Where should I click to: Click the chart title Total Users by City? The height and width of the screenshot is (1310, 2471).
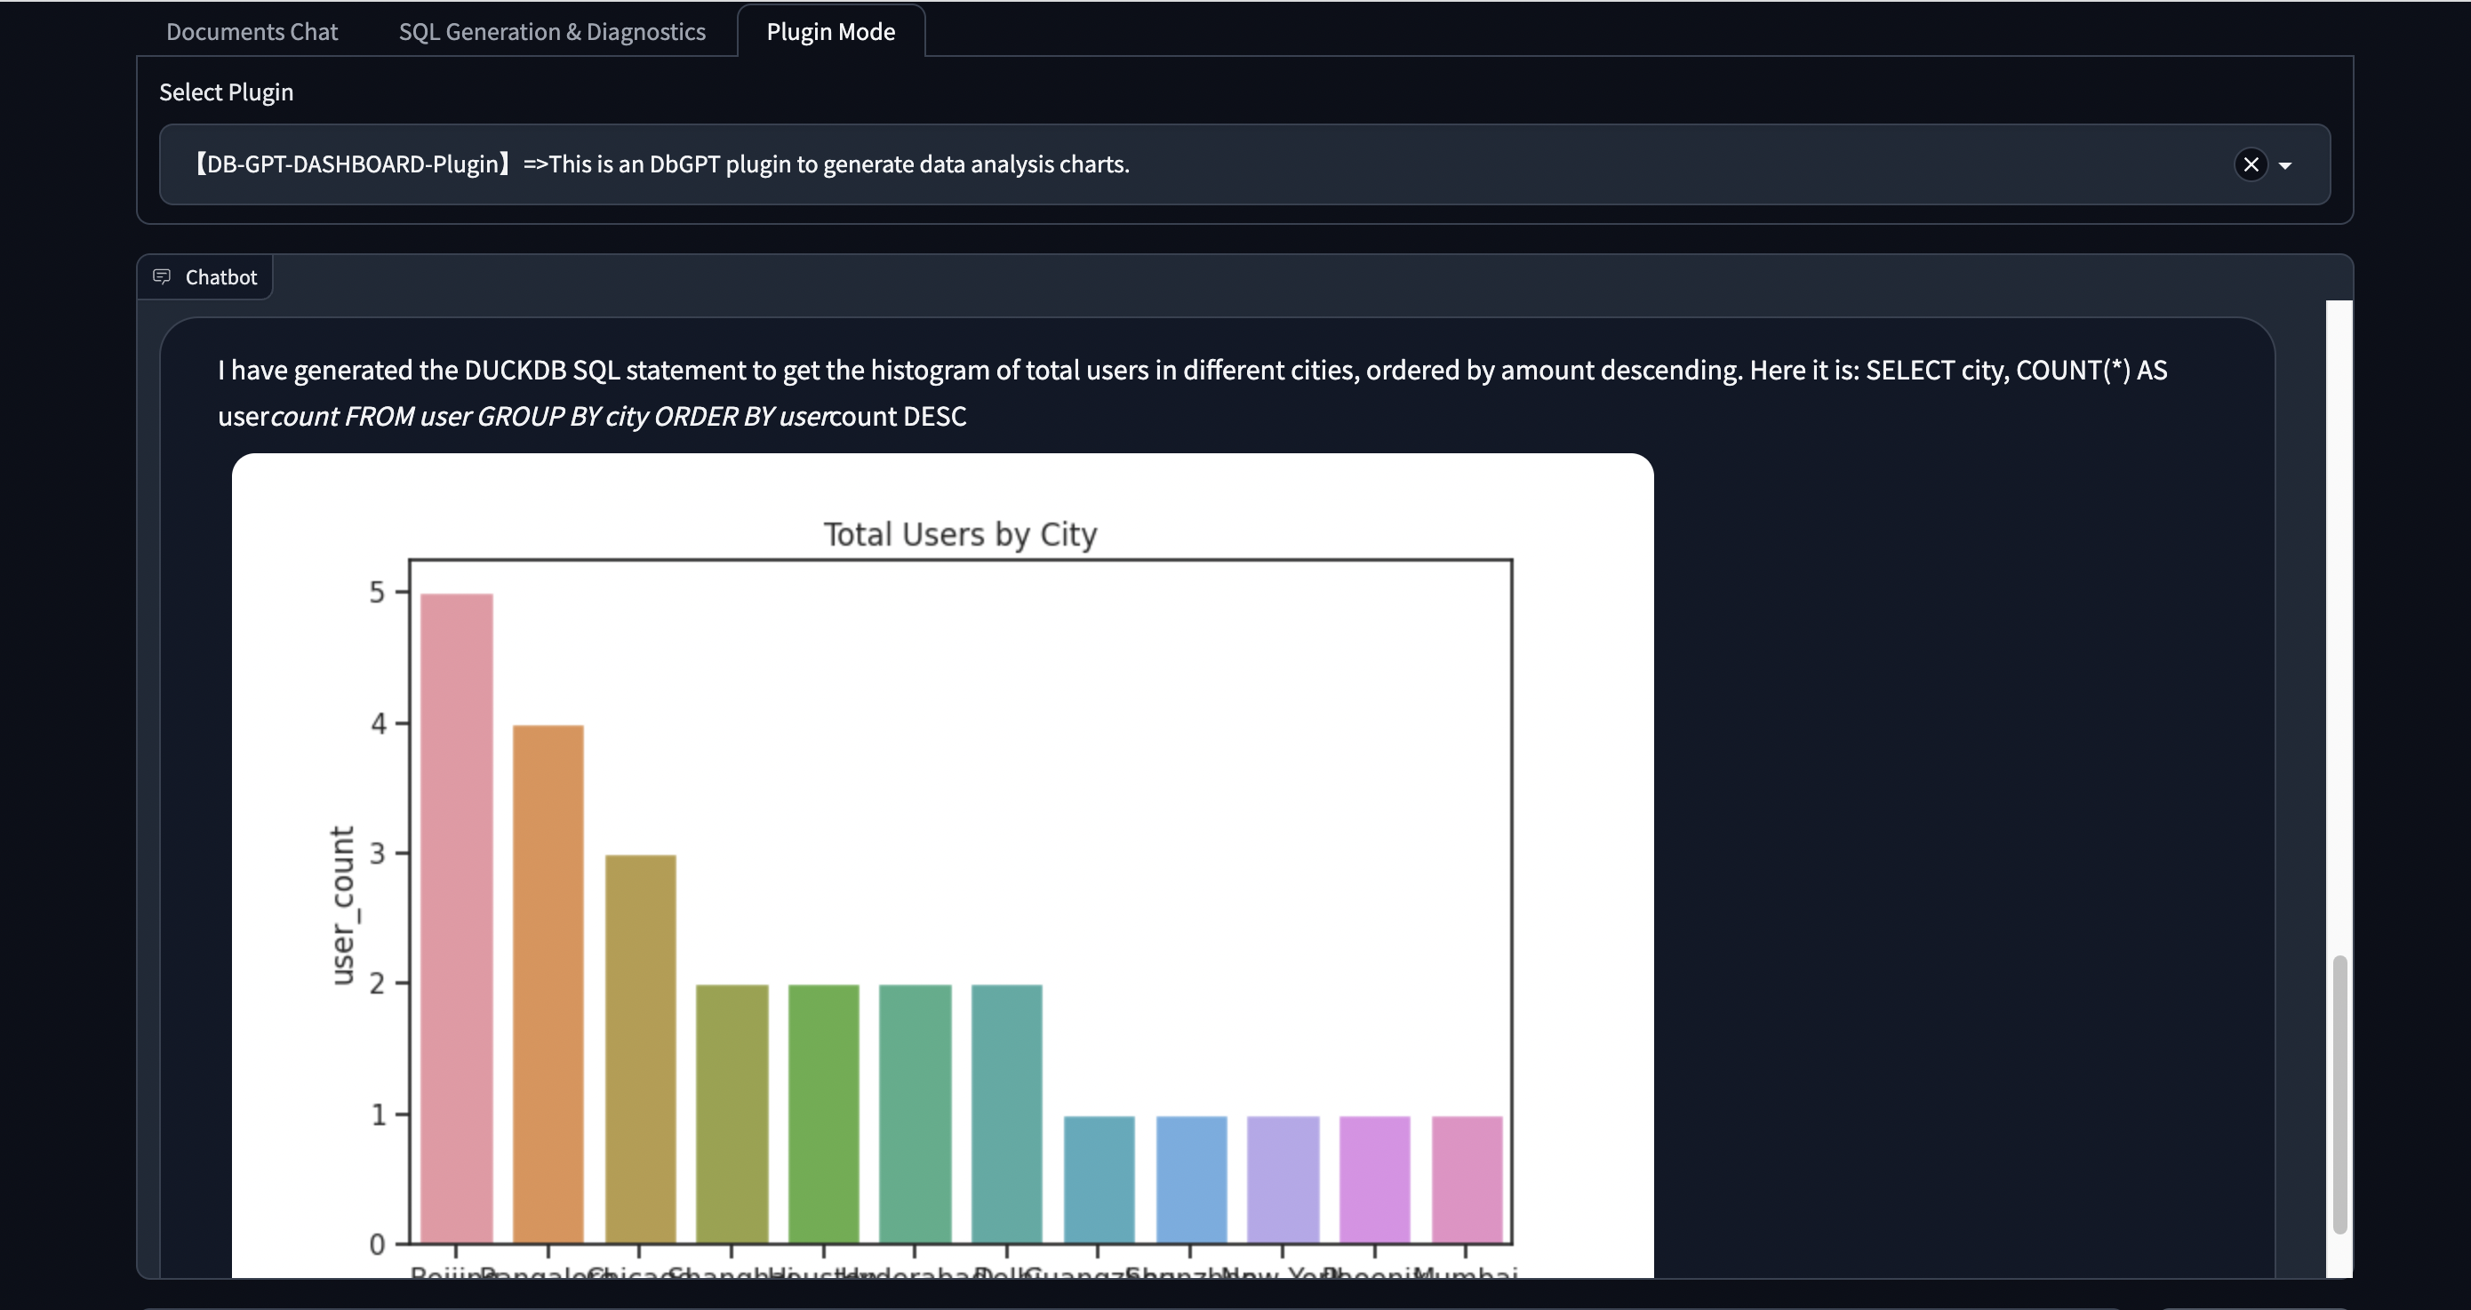959,534
